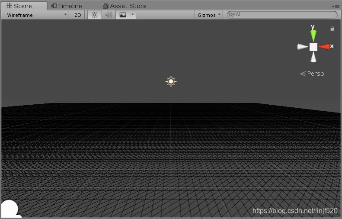Toggle scene lighting sun icon
The height and width of the screenshot is (219, 342).
(94, 15)
